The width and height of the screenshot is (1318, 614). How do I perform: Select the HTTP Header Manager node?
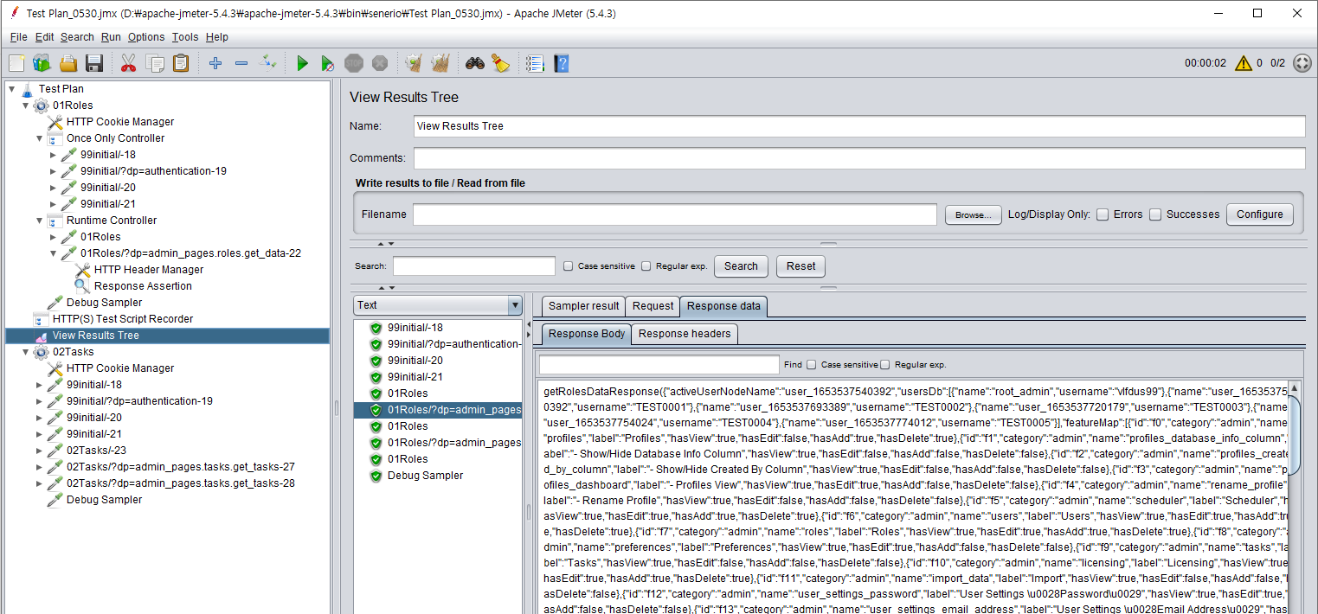pos(139,270)
